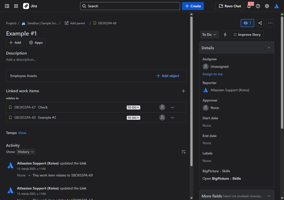Image resolution: width=284 pixels, height=200 pixels.
Task: Open SBOXSSPA-68 breadcrumb link
Action: [107, 23]
